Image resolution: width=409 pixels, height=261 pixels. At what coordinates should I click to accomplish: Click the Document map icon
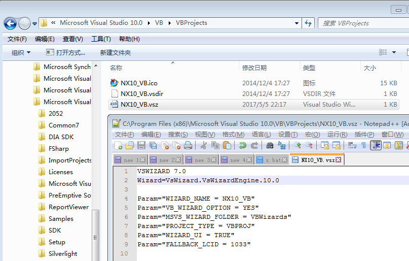point(399,145)
